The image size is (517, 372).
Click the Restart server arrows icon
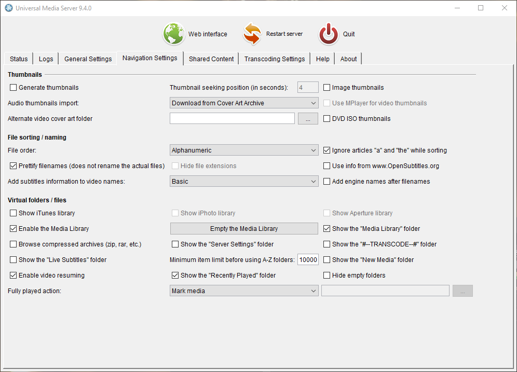(253, 34)
